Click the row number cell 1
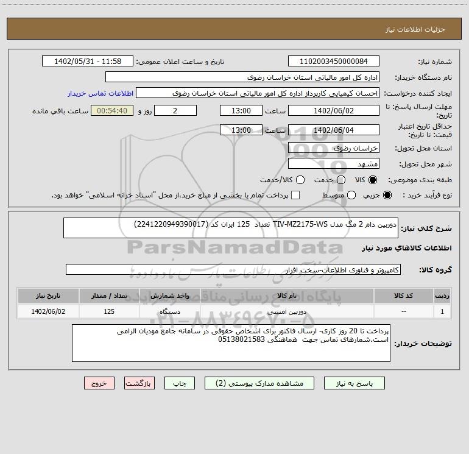Screen dimensions: 469x454 click(442, 311)
